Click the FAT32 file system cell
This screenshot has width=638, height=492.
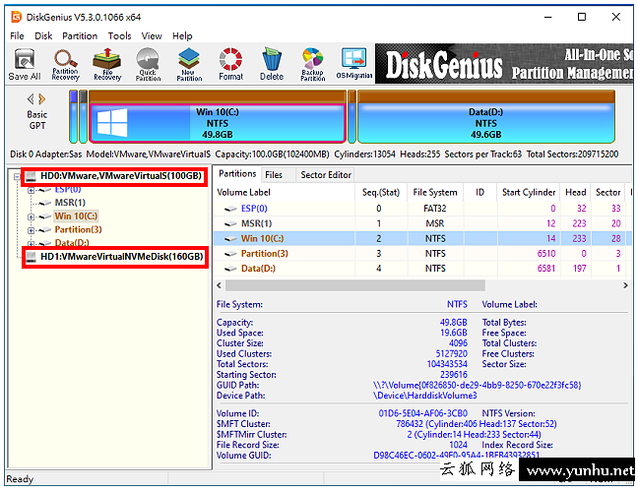435,209
